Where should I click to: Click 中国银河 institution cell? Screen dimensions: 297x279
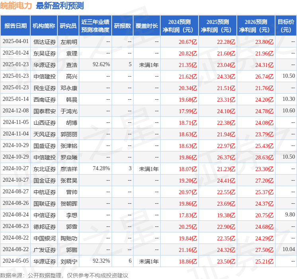pyautogui.click(x=45, y=238)
